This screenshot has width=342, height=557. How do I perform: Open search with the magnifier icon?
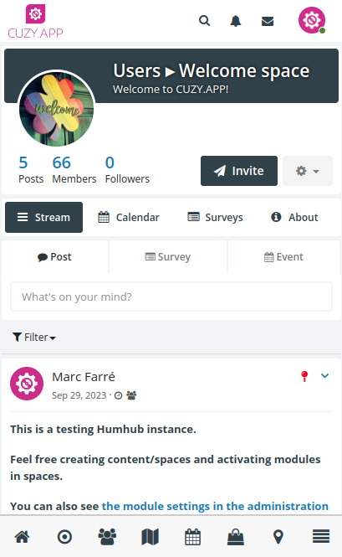pos(204,21)
